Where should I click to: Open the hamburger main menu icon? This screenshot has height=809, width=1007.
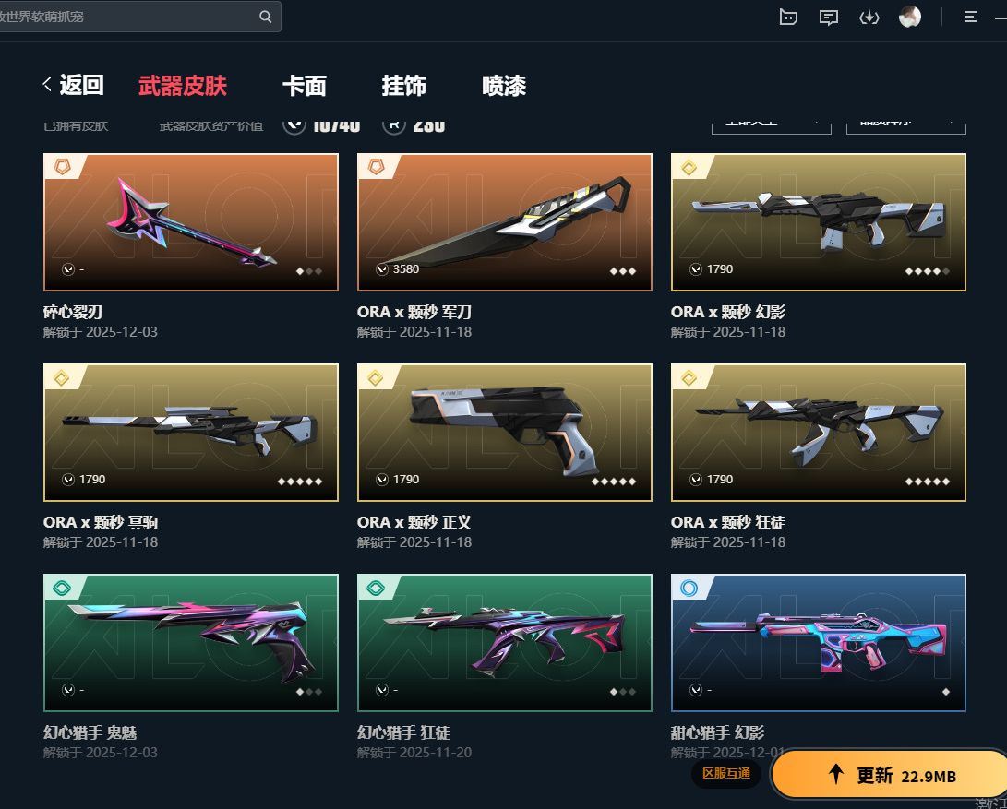[x=970, y=18]
